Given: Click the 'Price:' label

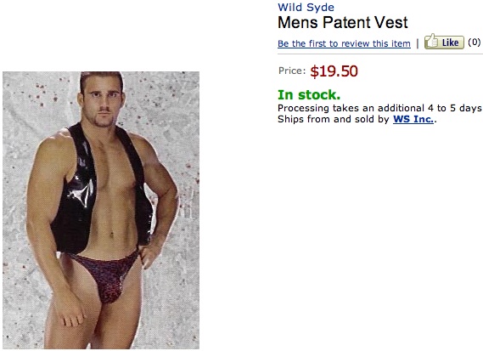Looking at the screenshot, I should tap(292, 71).
